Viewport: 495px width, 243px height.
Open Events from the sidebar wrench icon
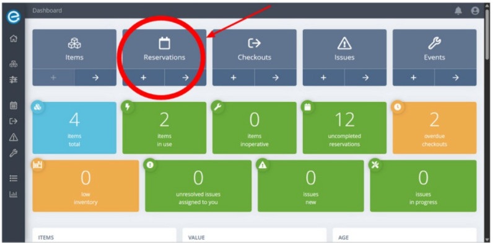click(13, 153)
